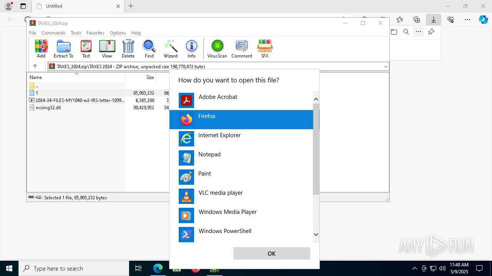The image size is (492, 276).
Task: Expand the archive path dropdown
Action: [x=386, y=67]
